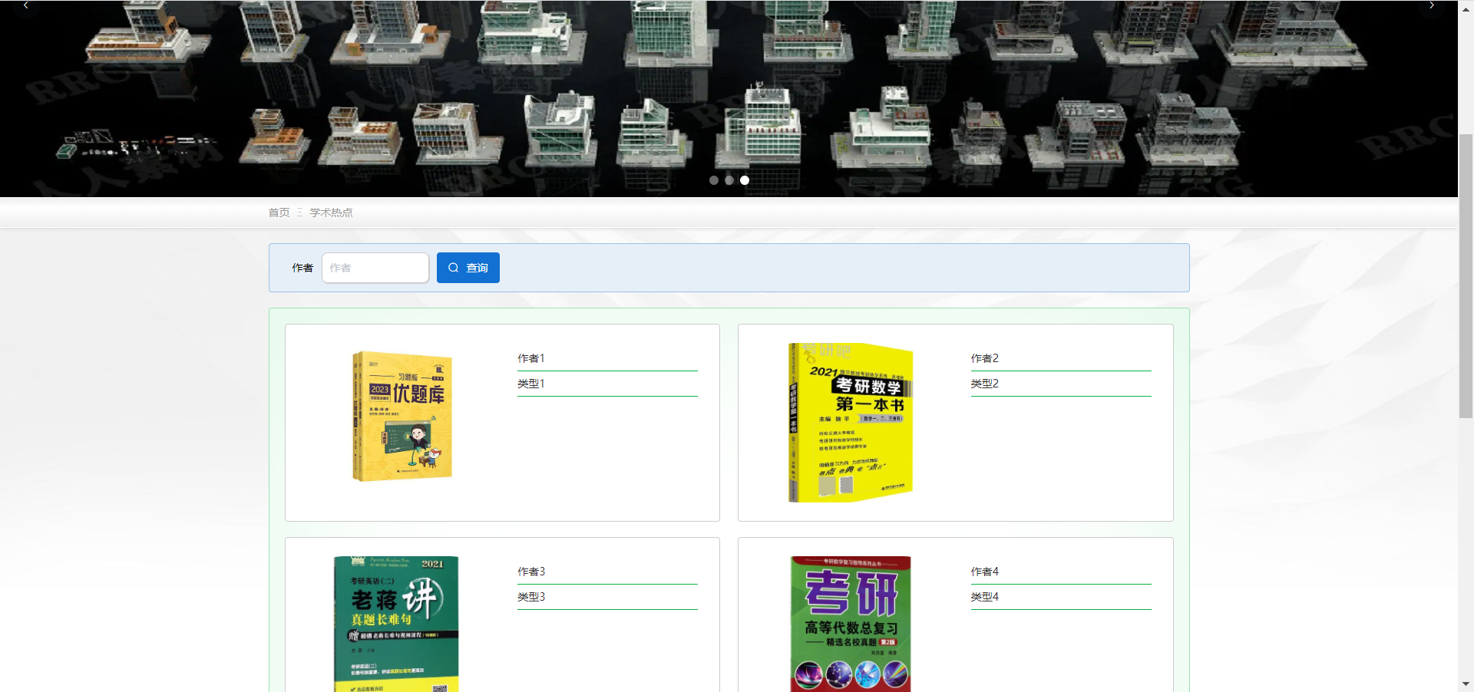
Task: Select the third carousel indicator dot
Action: coord(745,180)
